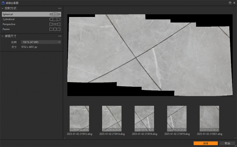237x147 pixels.
Task: Click the Perspective projection shape icon
Action: pos(55,24)
